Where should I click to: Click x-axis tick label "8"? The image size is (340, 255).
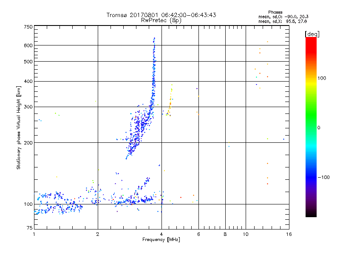(x=225, y=234)
